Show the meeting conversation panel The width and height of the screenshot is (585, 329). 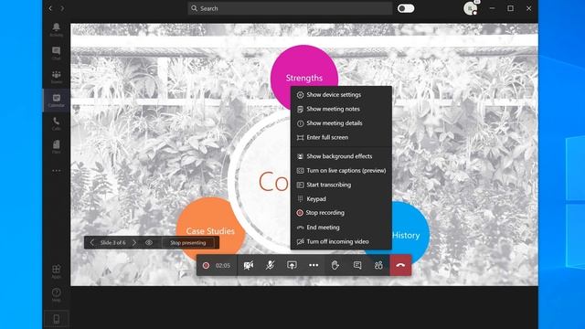(357, 265)
